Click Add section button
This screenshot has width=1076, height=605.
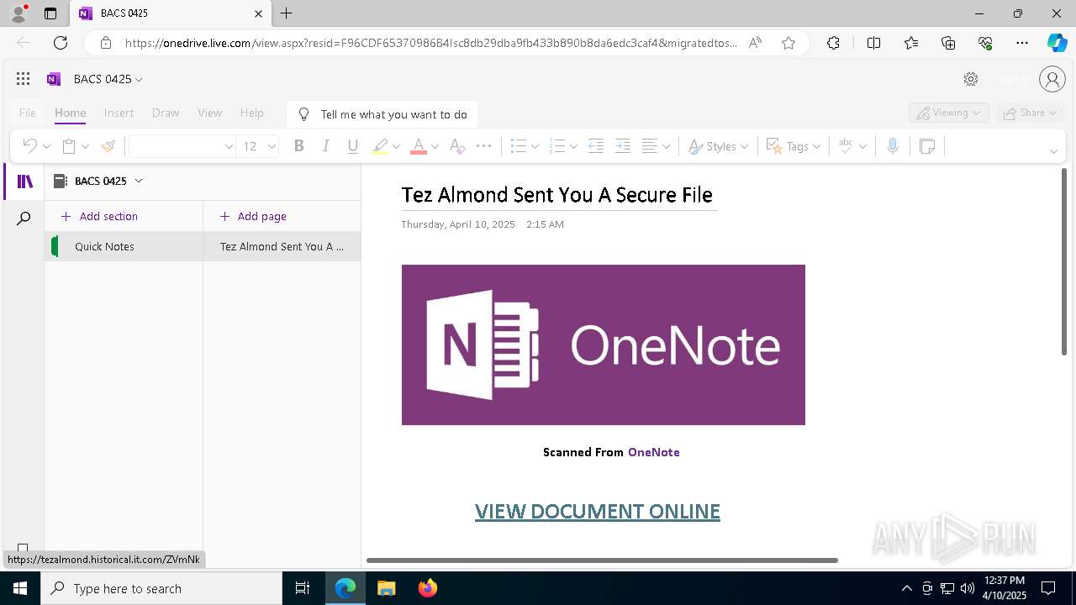coord(99,216)
